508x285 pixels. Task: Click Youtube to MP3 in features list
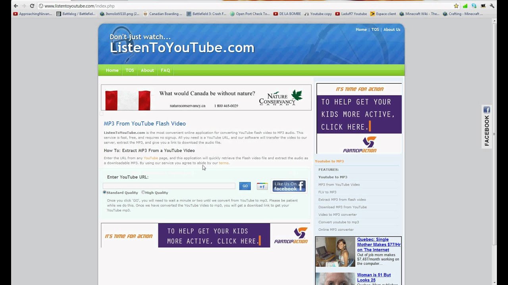coord(333,177)
